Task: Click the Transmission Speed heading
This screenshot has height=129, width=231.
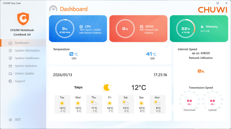Action: (201, 88)
